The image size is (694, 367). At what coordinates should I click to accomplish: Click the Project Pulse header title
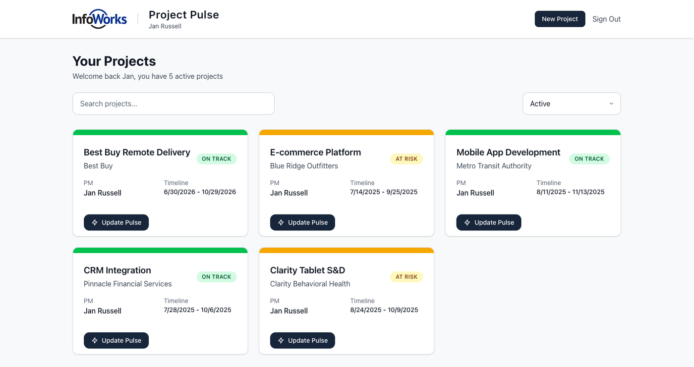pos(184,15)
